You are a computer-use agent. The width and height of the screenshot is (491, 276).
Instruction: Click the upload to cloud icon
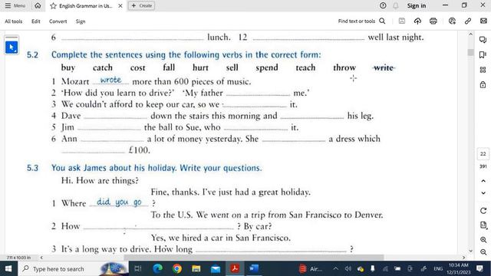(x=417, y=21)
